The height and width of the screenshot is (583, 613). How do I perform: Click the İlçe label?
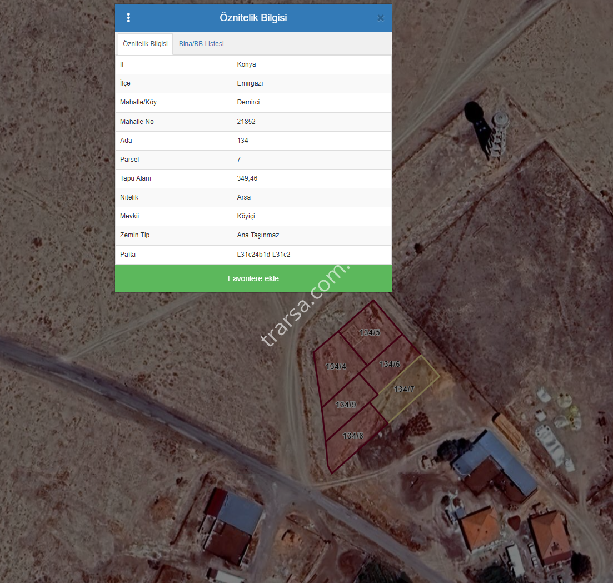pos(125,83)
